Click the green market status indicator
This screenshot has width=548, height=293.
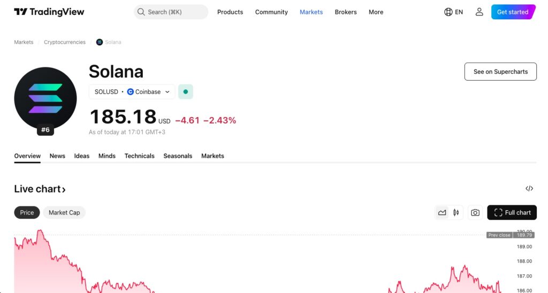186,92
